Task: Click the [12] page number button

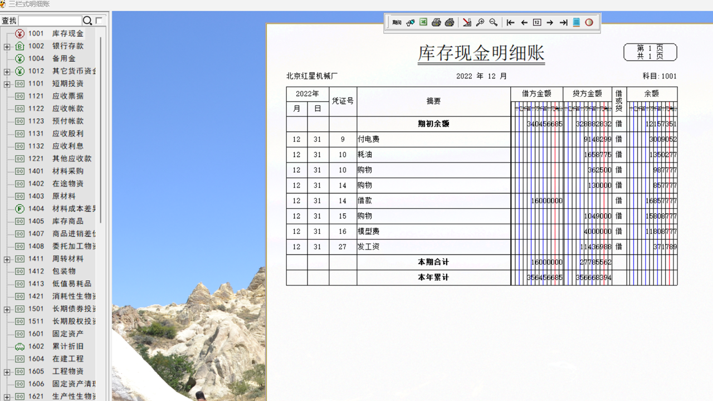Action: (536, 22)
